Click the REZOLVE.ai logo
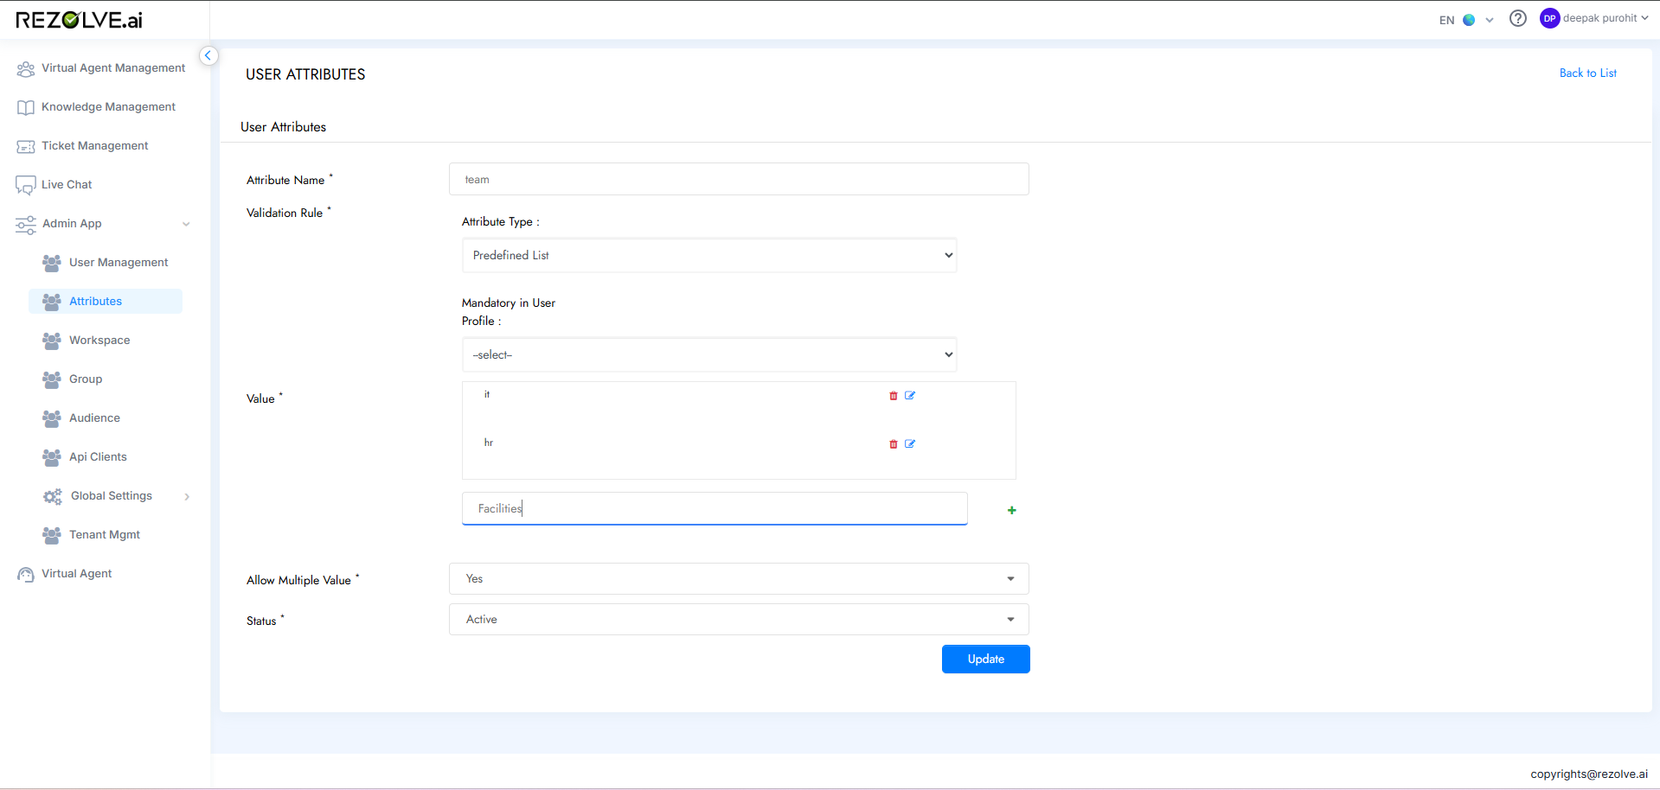This screenshot has width=1660, height=790. click(x=79, y=20)
